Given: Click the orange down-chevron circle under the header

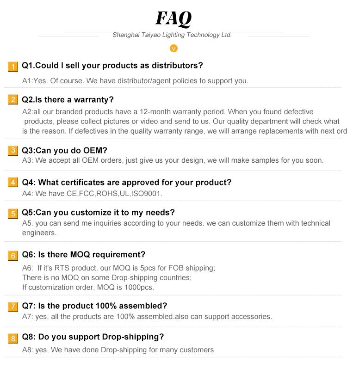Looking at the screenshot, I should (174, 49).
